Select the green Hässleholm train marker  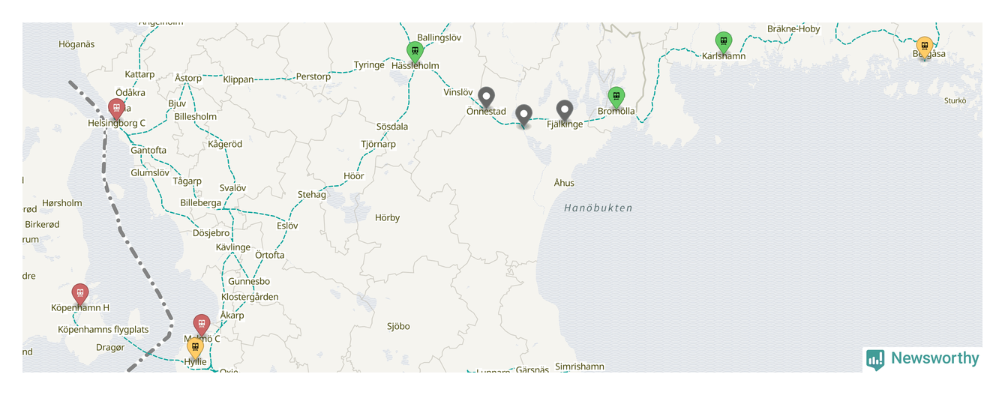pos(415,52)
